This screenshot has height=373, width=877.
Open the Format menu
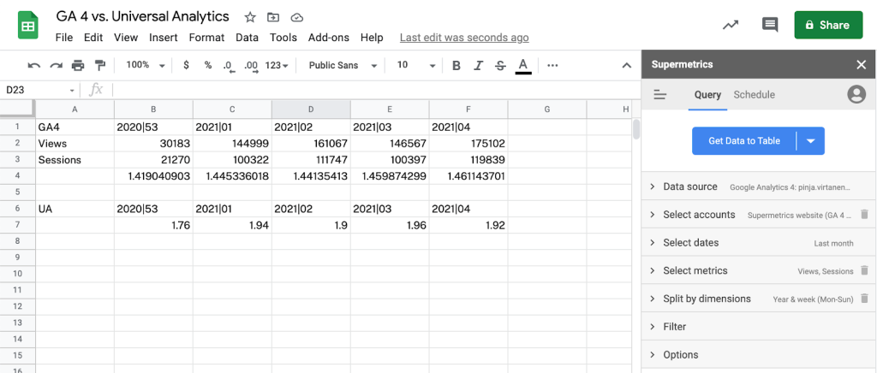pos(207,38)
